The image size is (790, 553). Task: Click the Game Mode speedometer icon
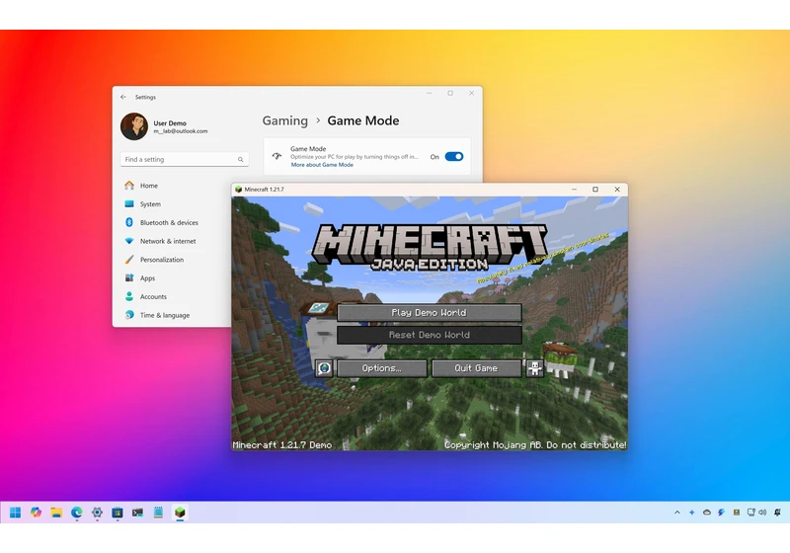coord(276,156)
